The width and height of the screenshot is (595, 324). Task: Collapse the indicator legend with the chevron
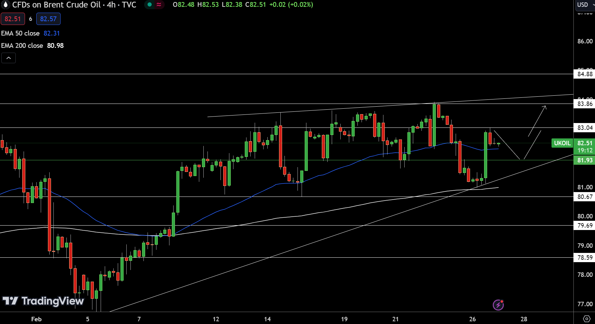click(x=9, y=58)
